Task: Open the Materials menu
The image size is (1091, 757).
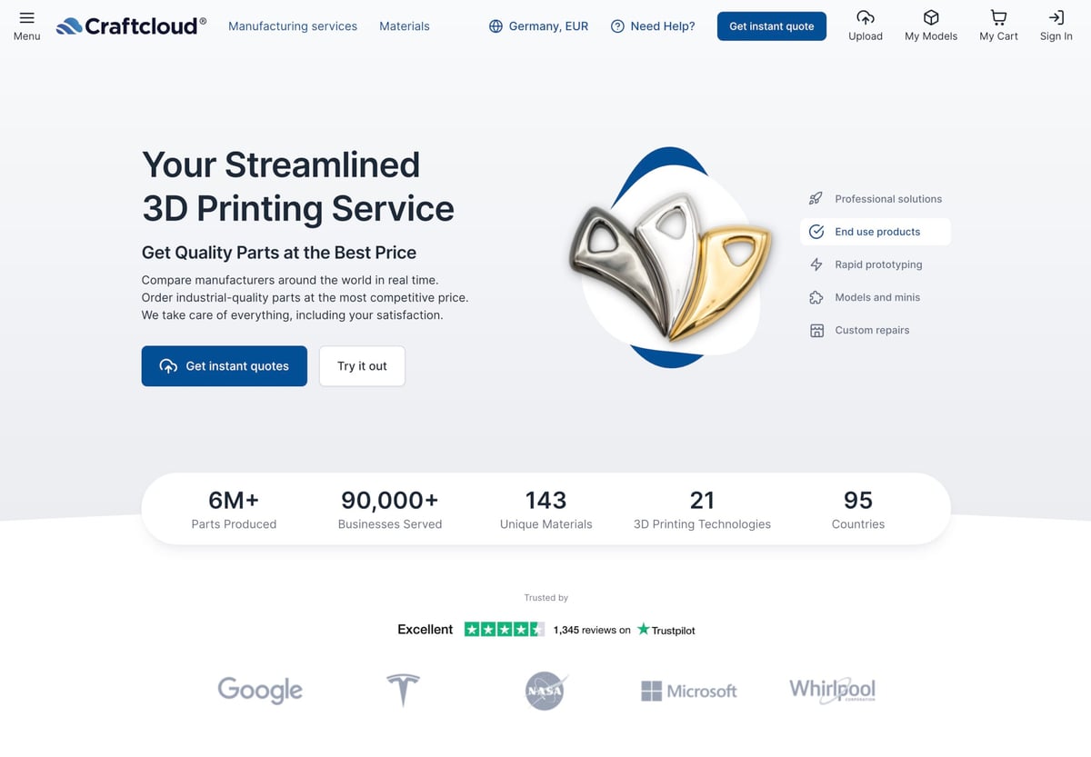Action: (405, 26)
